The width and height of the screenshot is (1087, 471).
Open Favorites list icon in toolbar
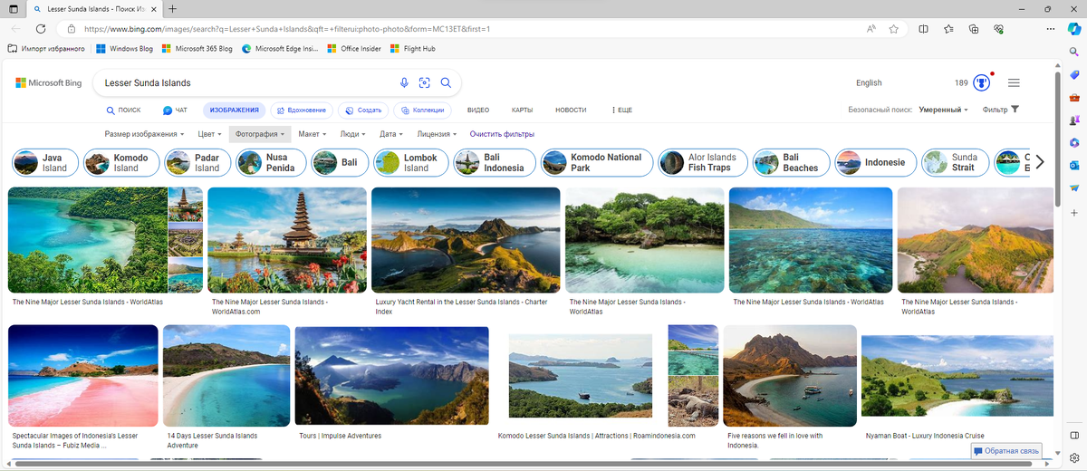click(948, 29)
